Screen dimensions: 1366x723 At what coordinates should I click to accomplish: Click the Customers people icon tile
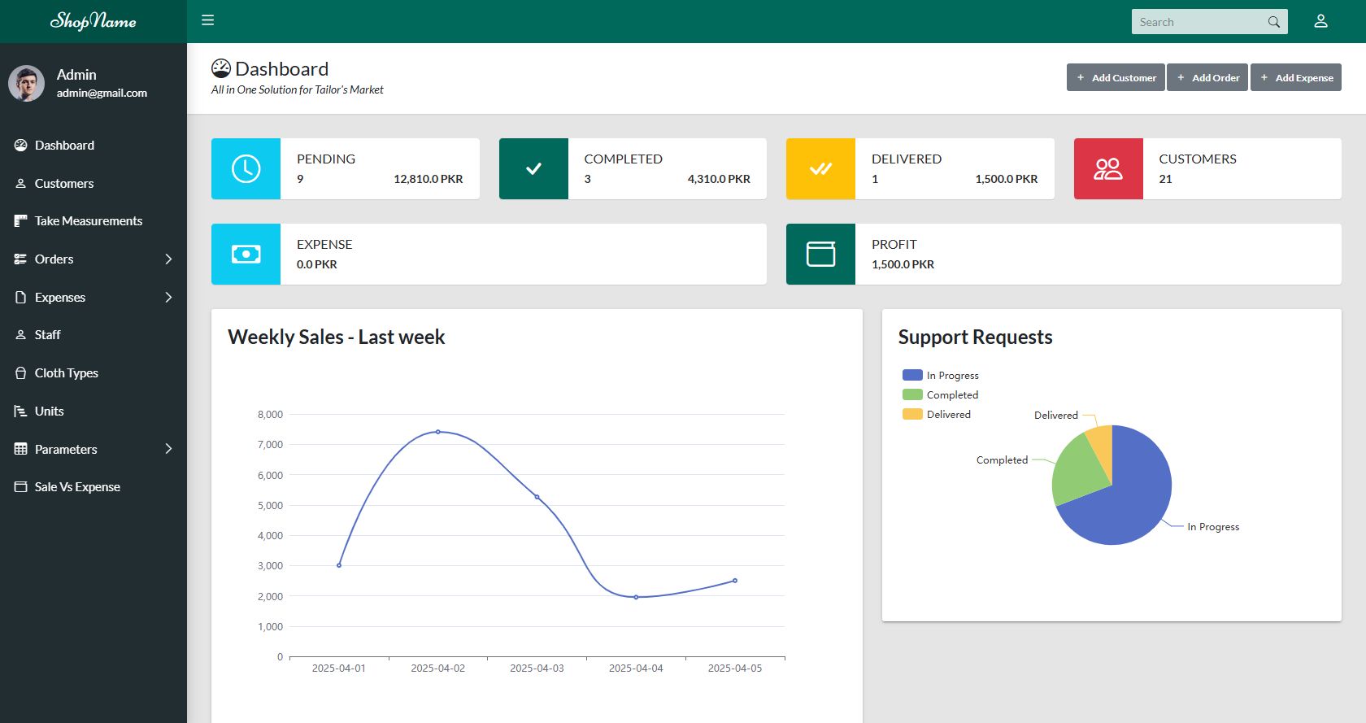(1107, 168)
